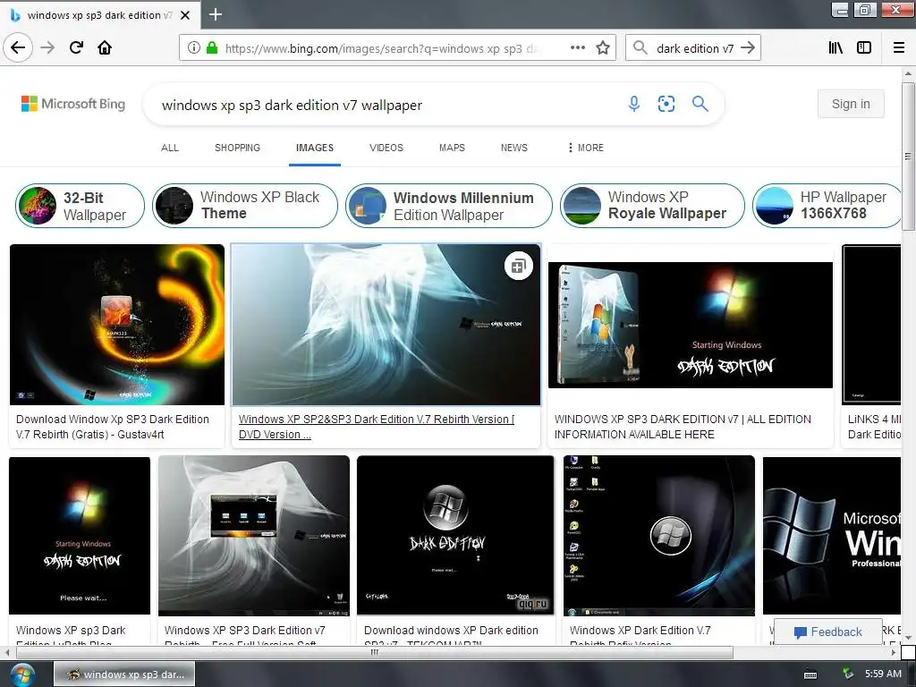
Task: Open the Microsoft Windows Professional thumbnail
Action: [x=832, y=536]
